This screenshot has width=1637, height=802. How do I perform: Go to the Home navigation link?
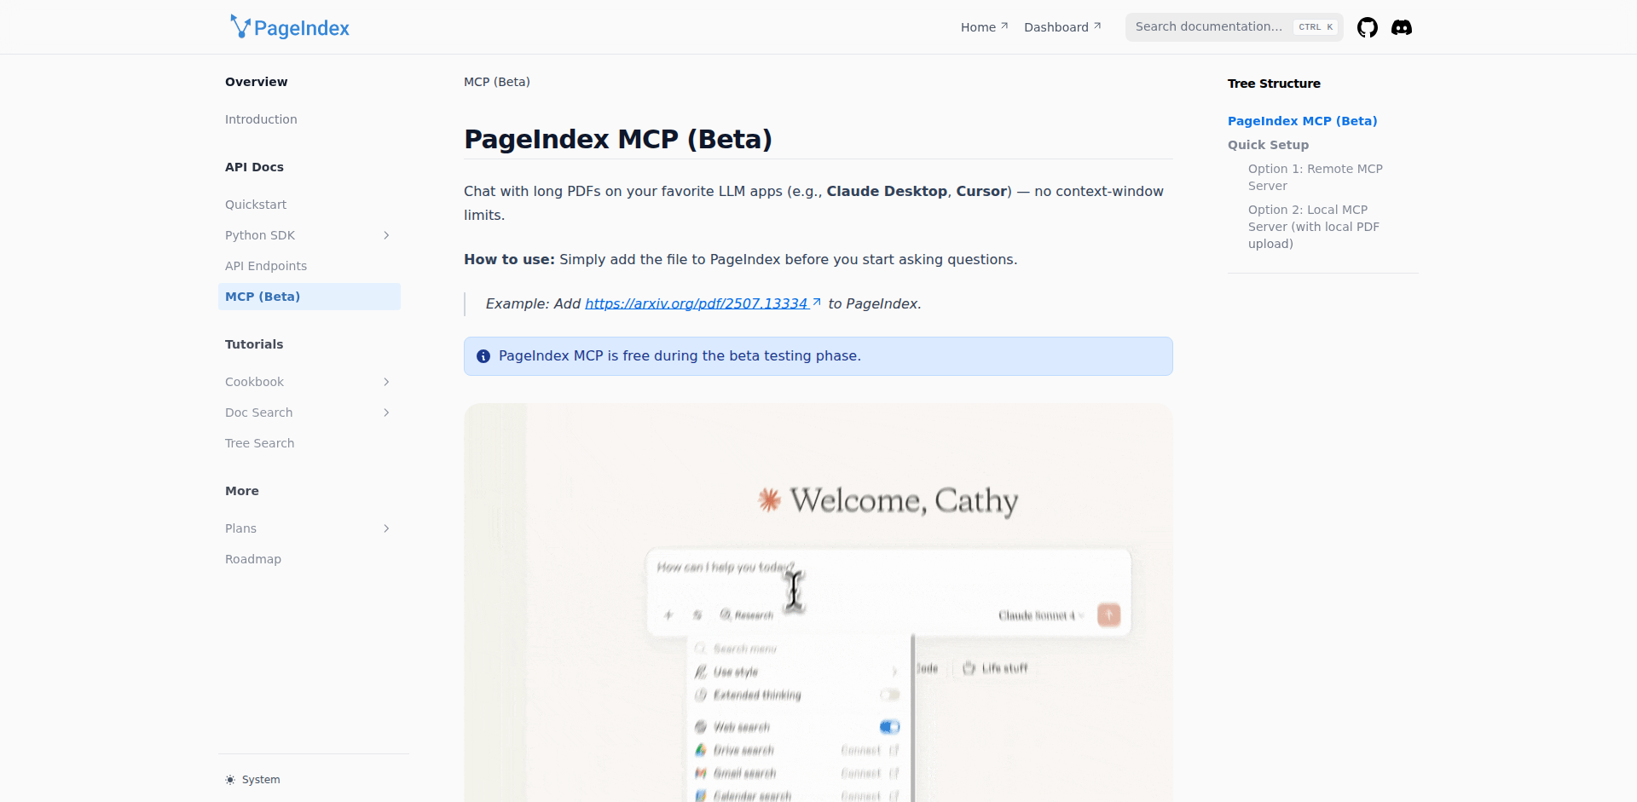click(985, 27)
